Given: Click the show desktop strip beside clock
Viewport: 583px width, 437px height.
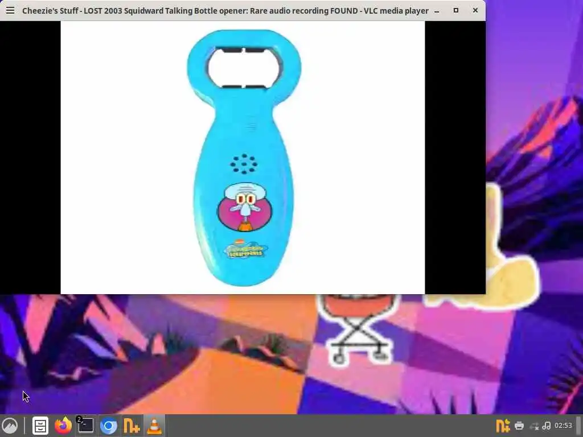Looking at the screenshot, I should [x=579, y=426].
